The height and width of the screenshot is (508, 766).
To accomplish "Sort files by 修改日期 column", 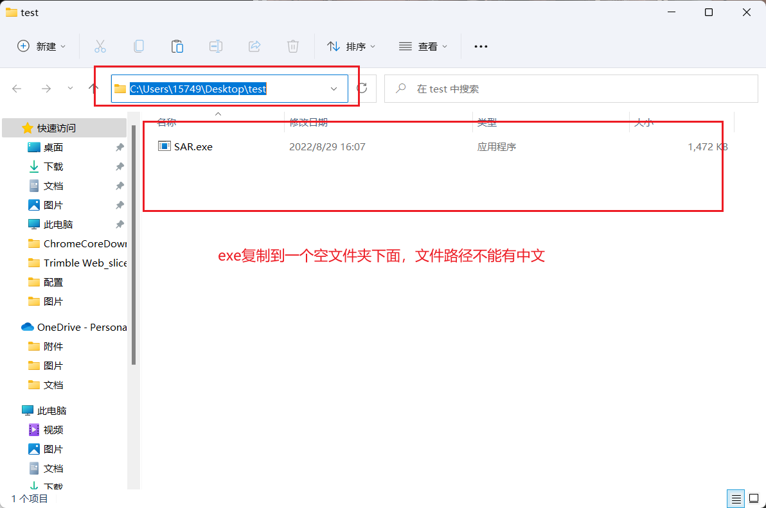I will [x=308, y=122].
